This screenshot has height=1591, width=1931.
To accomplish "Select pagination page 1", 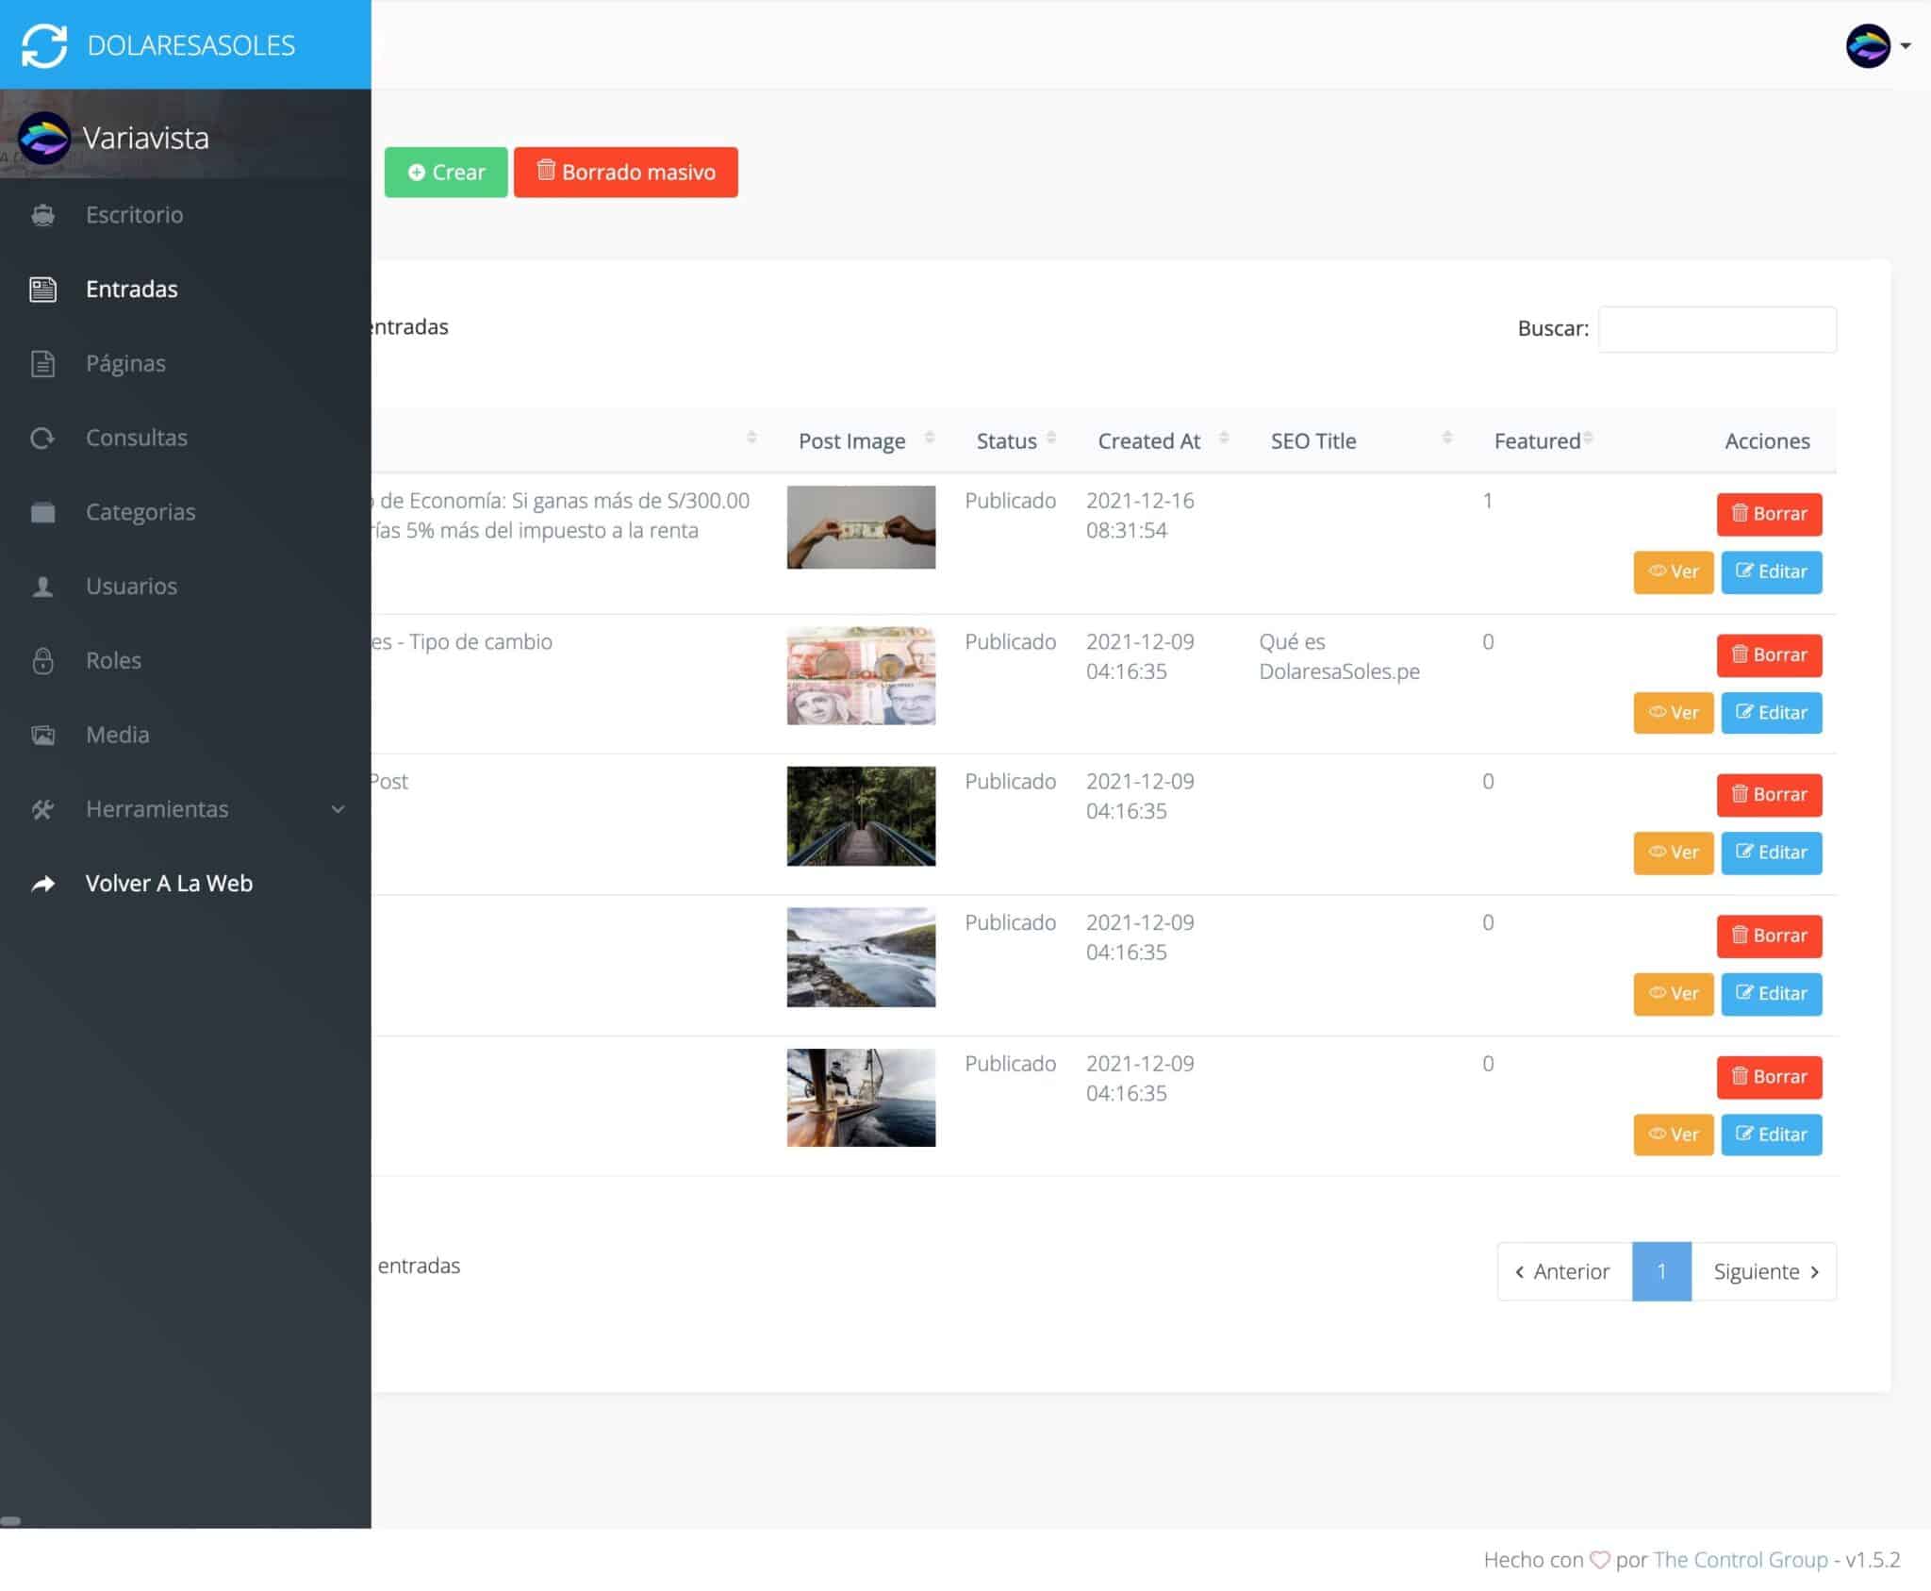I will [1661, 1272].
